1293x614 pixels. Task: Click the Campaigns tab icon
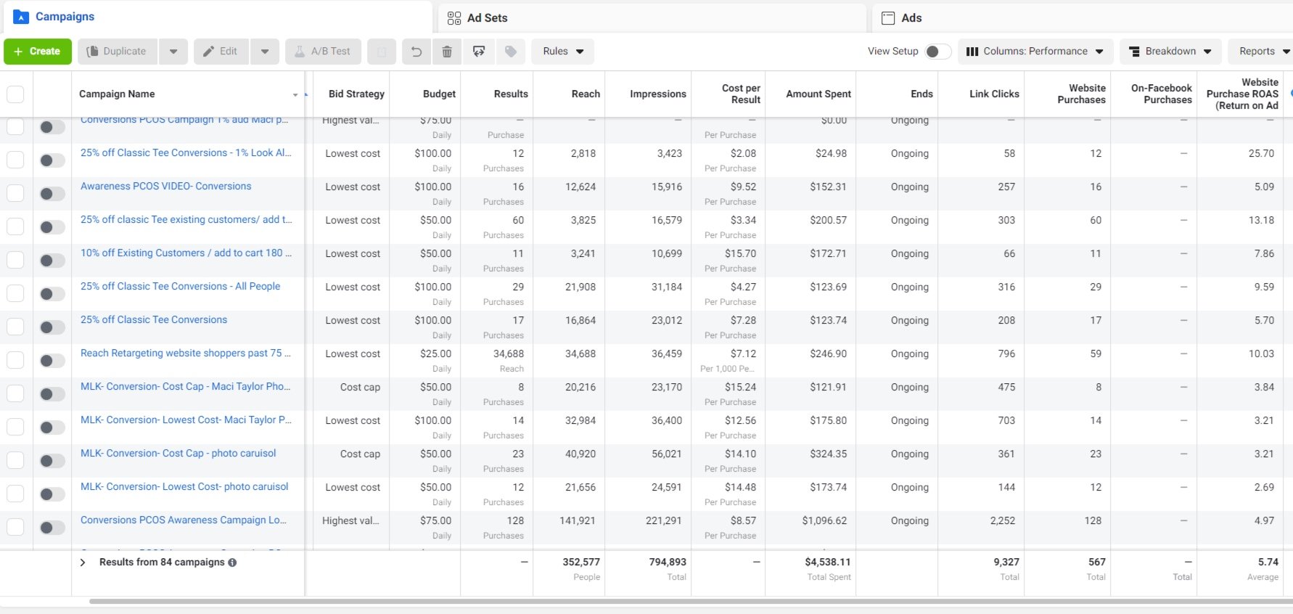21,17
